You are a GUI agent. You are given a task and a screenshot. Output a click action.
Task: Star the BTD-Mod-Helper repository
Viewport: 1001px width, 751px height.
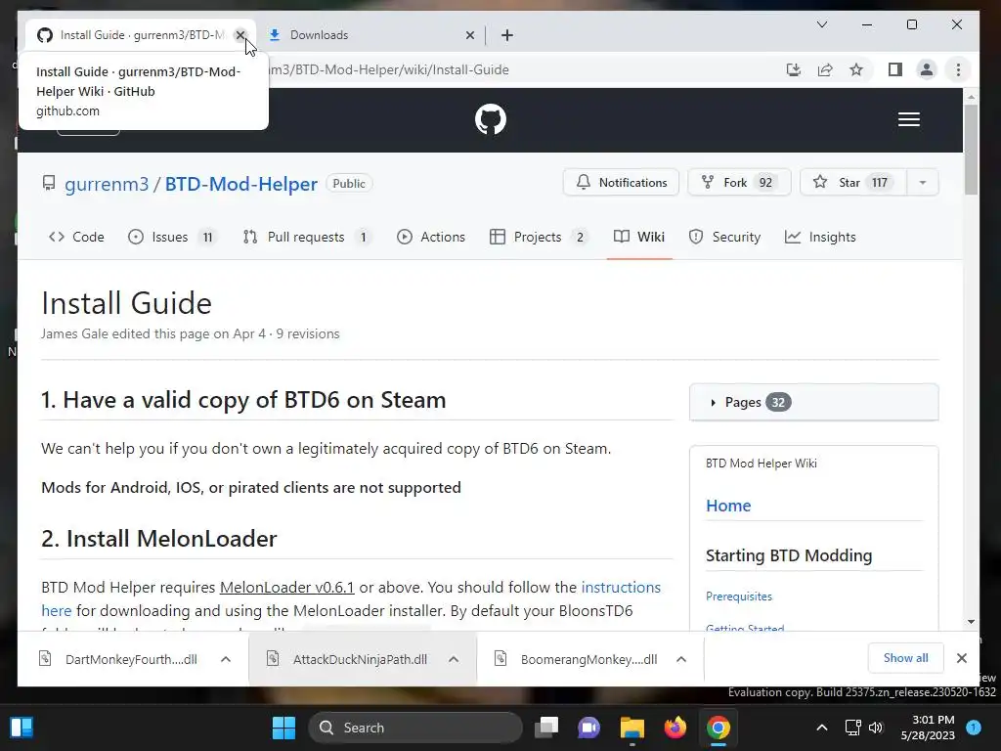(x=852, y=183)
